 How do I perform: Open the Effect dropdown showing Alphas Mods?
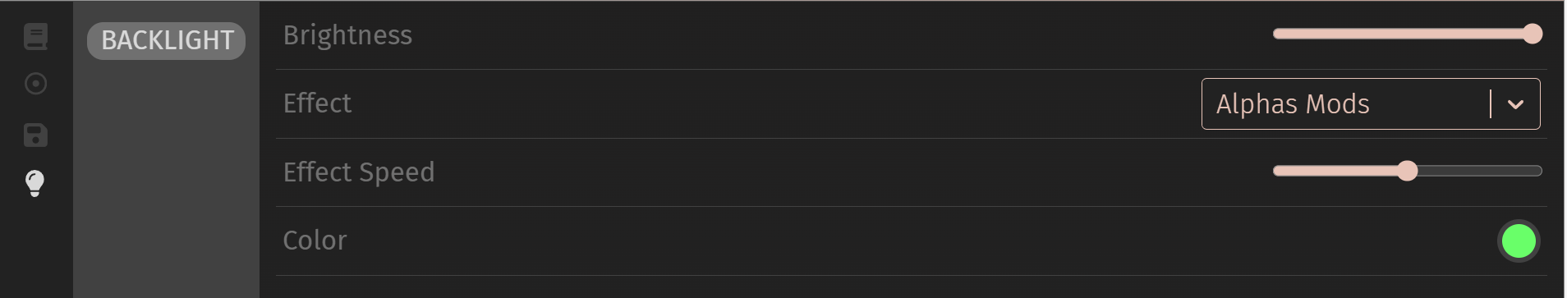(1371, 104)
